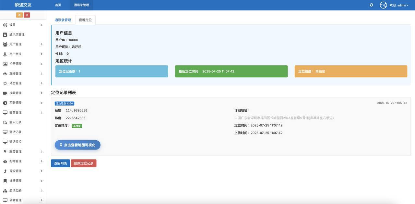This screenshot has height=204, width=415.
Task: Click the green 高精度 badge in the record
Action: pos(77,126)
